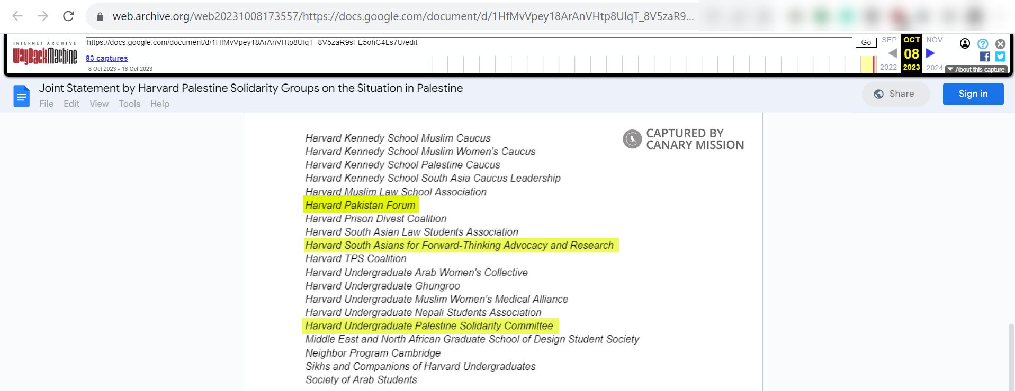Open the Tools menu
Image resolution: width=1015 pixels, height=391 pixels.
tap(129, 104)
